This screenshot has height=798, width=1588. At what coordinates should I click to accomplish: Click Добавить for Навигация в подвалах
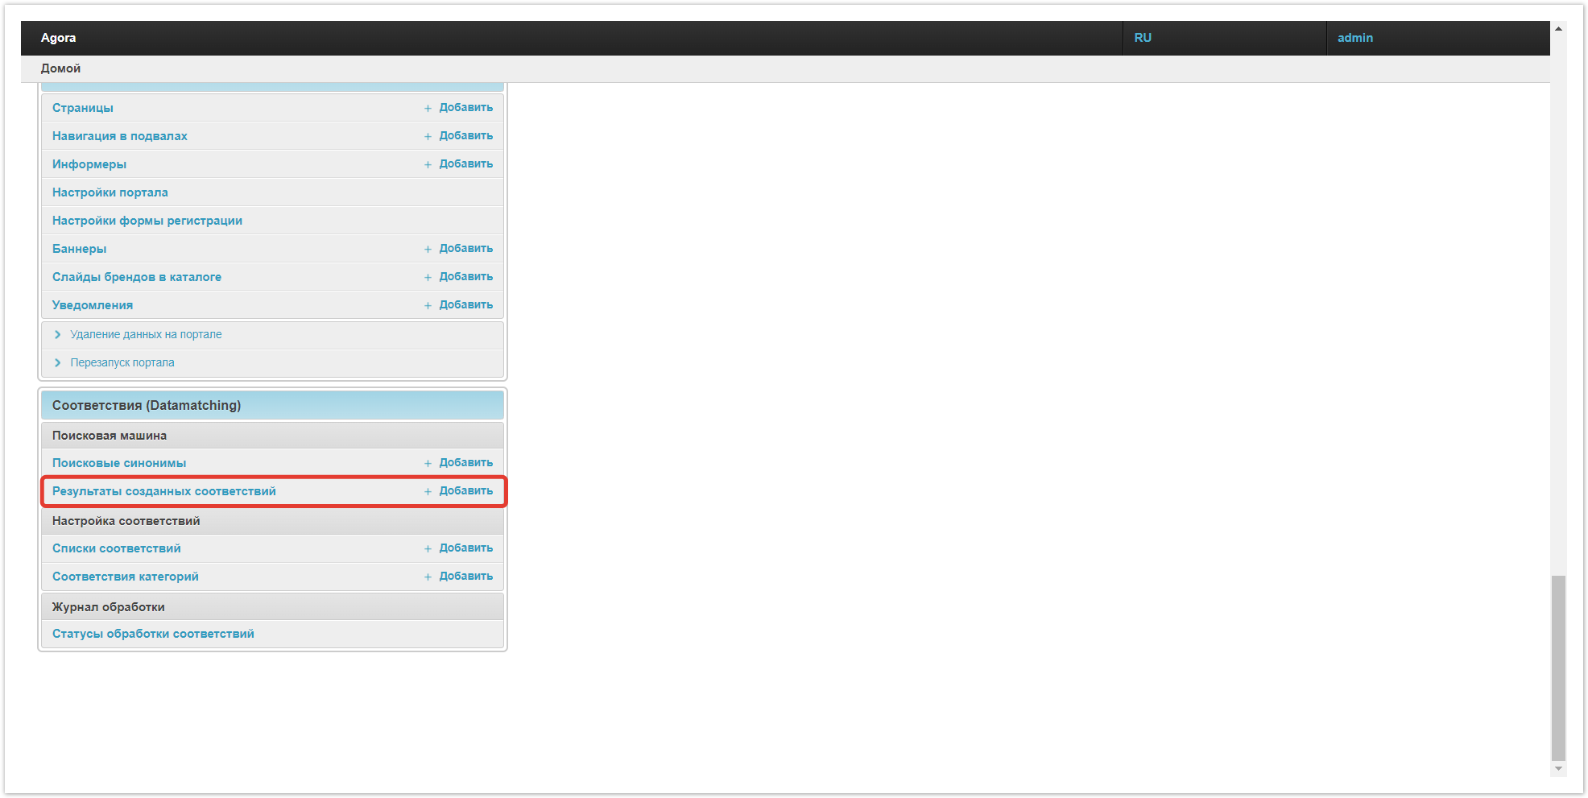(x=465, y=135)
